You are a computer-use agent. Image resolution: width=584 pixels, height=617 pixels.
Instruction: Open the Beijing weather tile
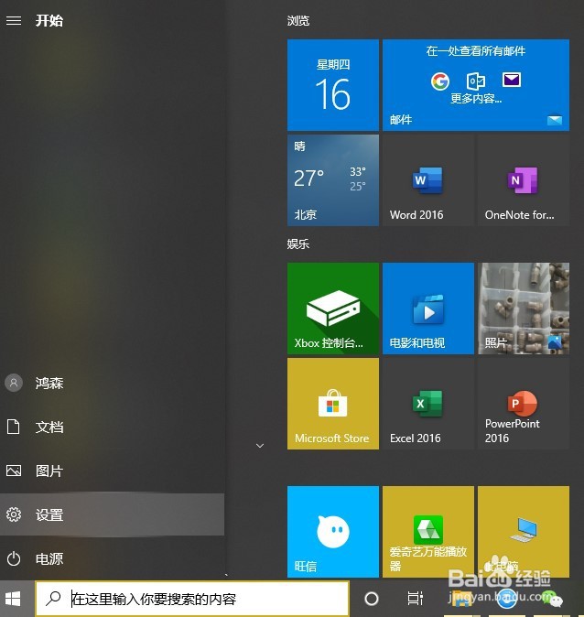[x=333, y=180]
